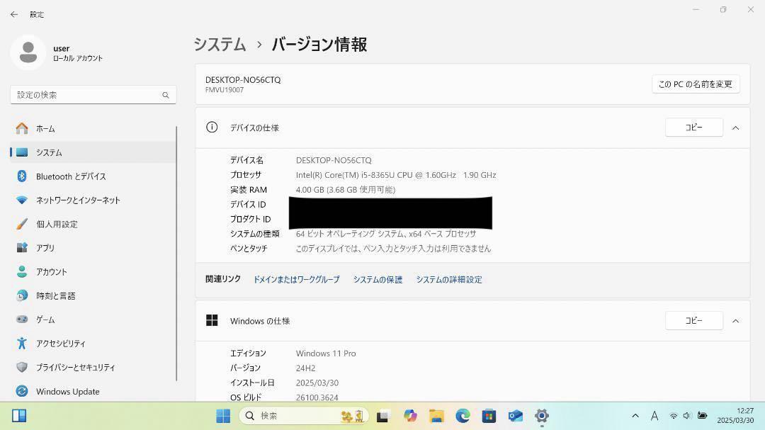Viewport: 765px width, 430px height.
Task: Click the search magnifier in settings search
Action: coord(166,95)
